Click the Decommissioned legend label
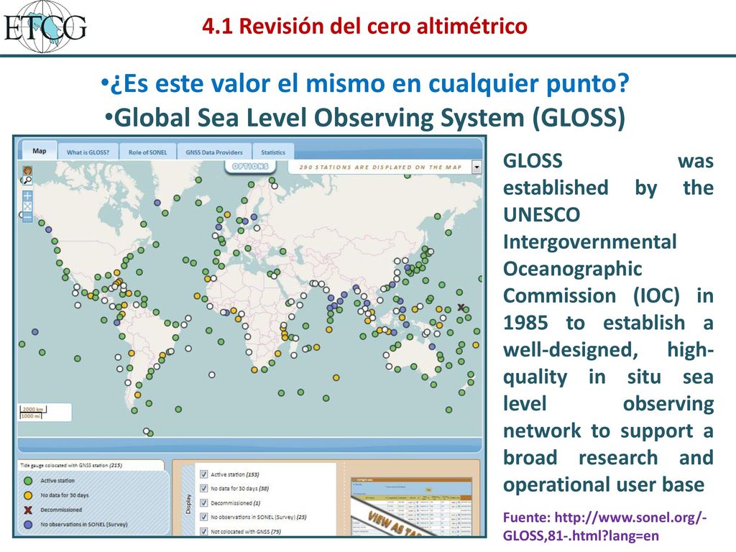The height and width of the screenshot is (552, 736). (x=61, y=510)
